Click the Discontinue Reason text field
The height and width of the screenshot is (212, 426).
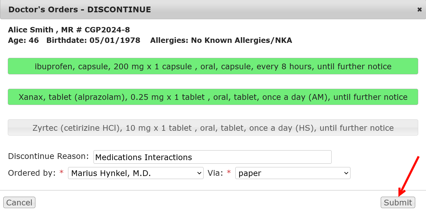click(x=212, y=157)
